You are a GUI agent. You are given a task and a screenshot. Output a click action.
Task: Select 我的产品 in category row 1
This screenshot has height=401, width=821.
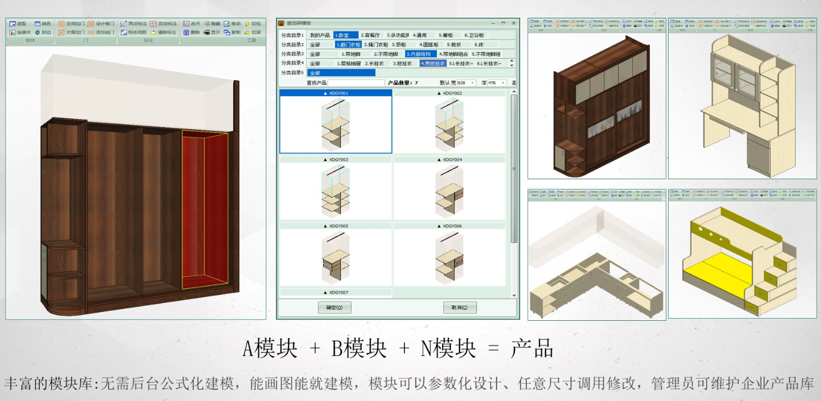[x=320, y=35]
